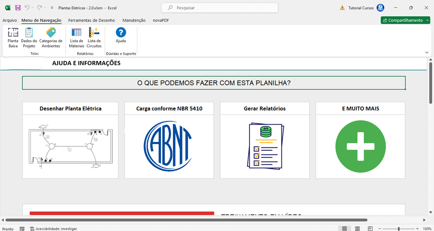Click the Compartilhamento button

point(403,20)
